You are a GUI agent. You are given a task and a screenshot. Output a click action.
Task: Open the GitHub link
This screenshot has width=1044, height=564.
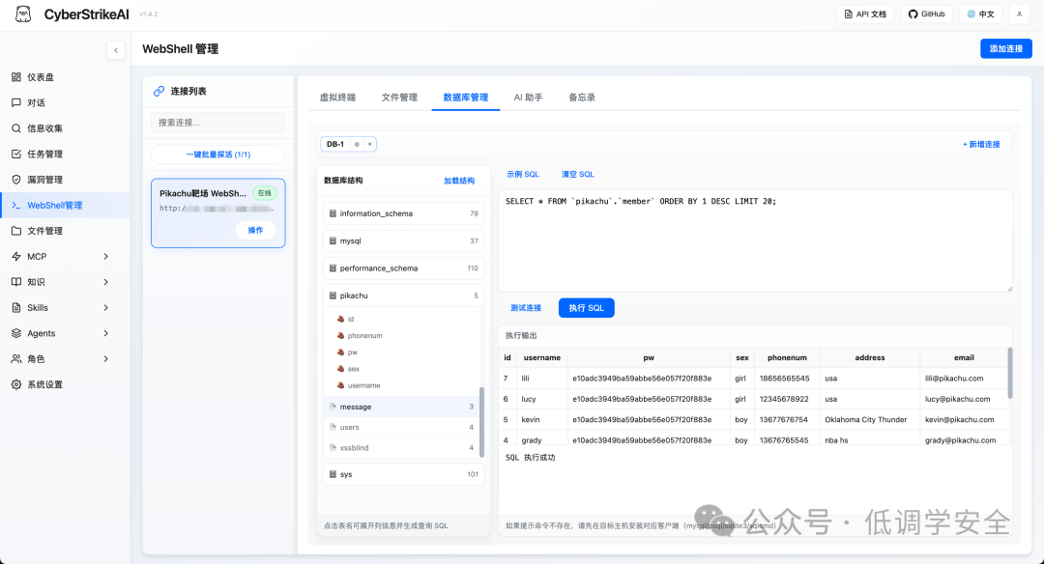(927, 14)
